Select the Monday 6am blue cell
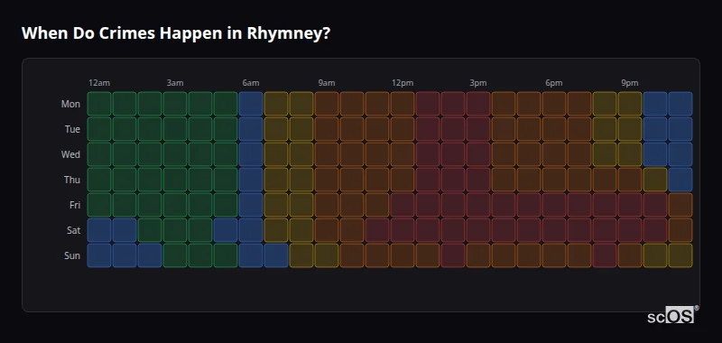The height and width of the screenshot is (343, 722). tap(251, 104)
